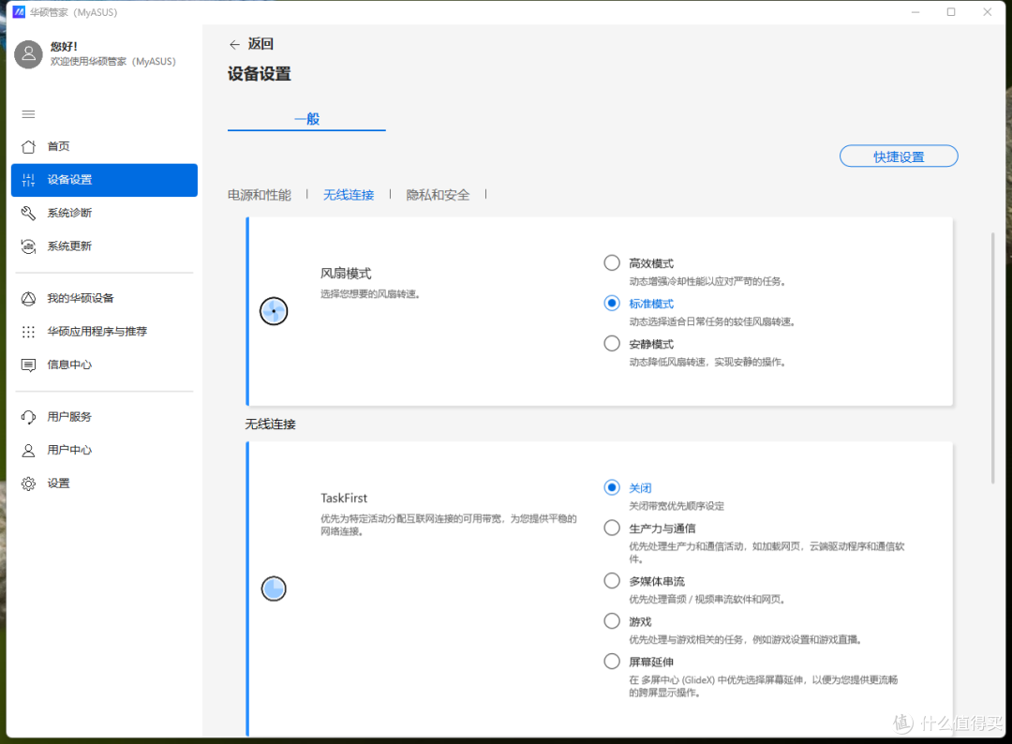Select TaskFirst 多媒体串流 option

612,581
